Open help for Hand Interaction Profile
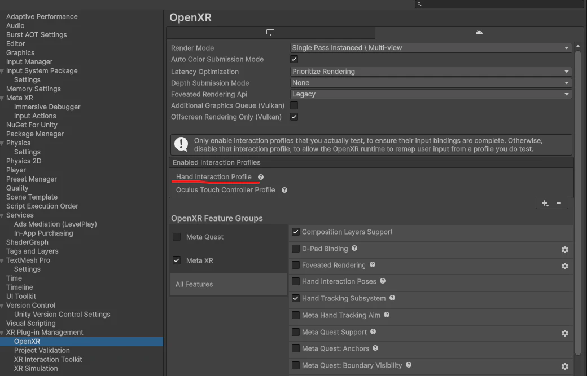Screen dimensions: 587x376 261,177
